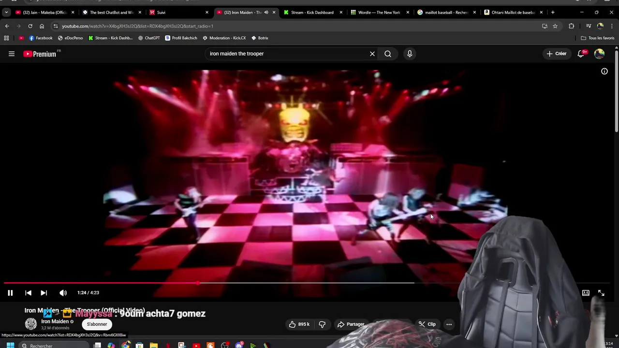Open the Tous les favoris folder

(x=598, y=38)
